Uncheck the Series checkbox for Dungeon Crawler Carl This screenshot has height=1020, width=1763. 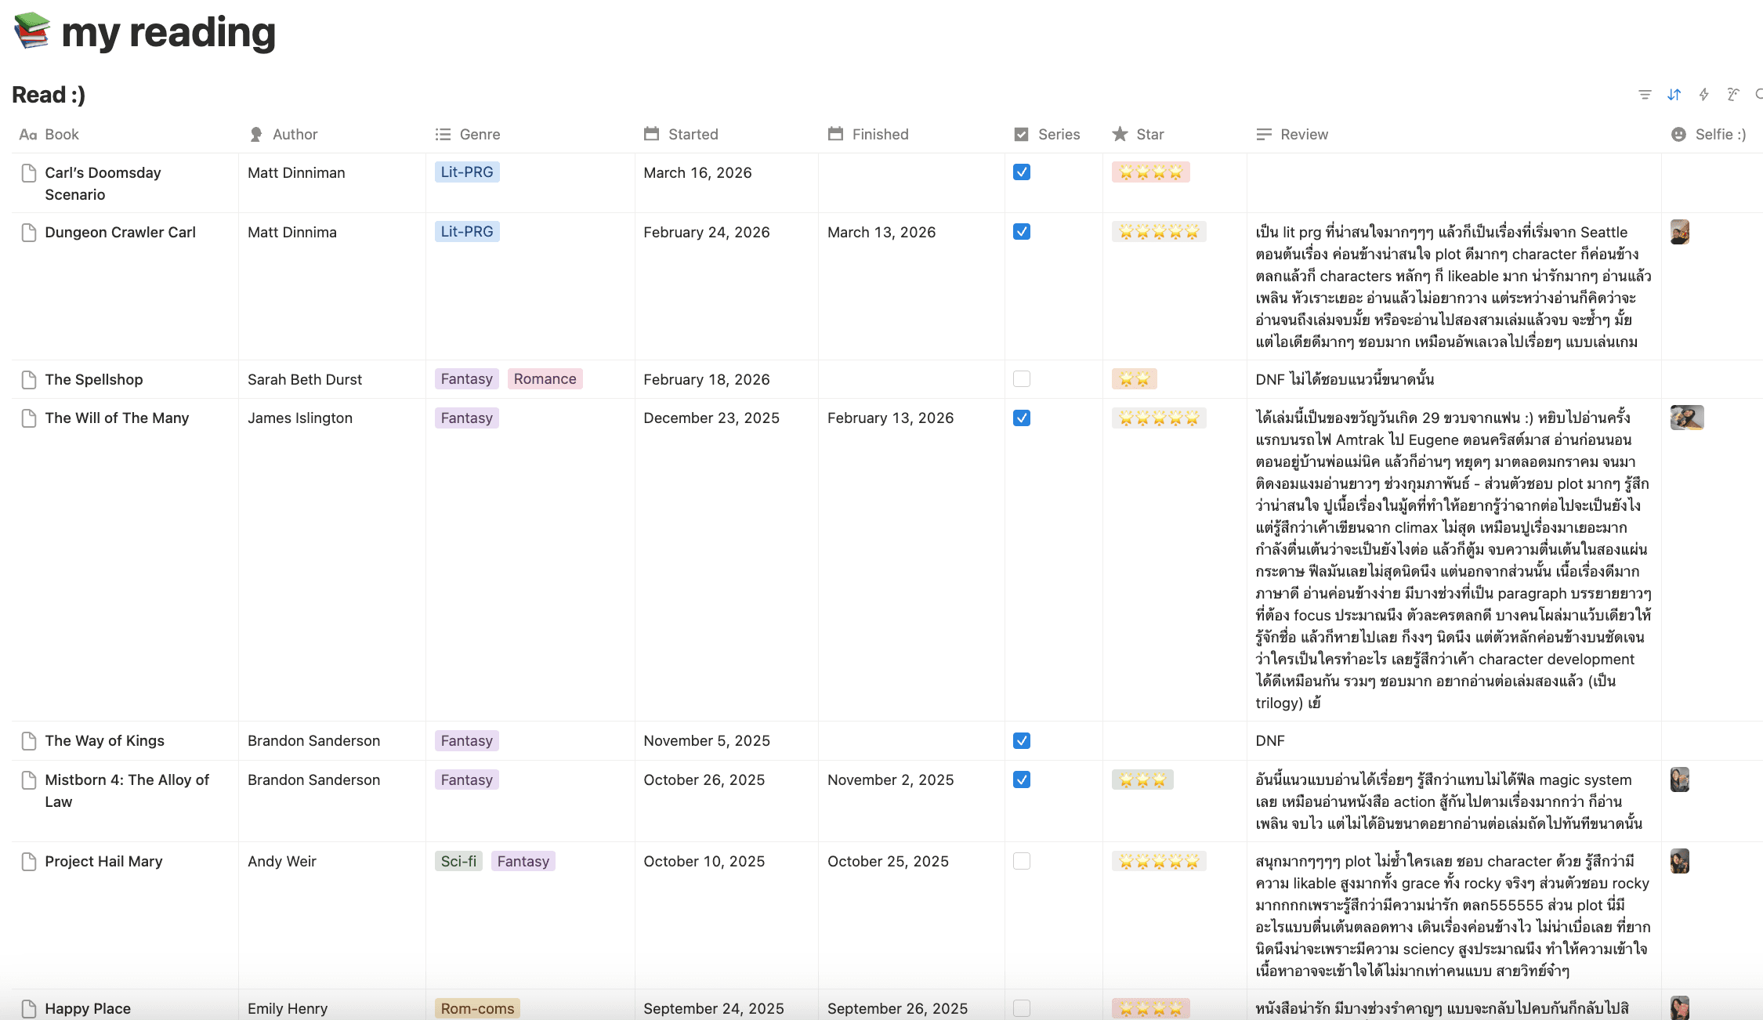pos(1022,232)
